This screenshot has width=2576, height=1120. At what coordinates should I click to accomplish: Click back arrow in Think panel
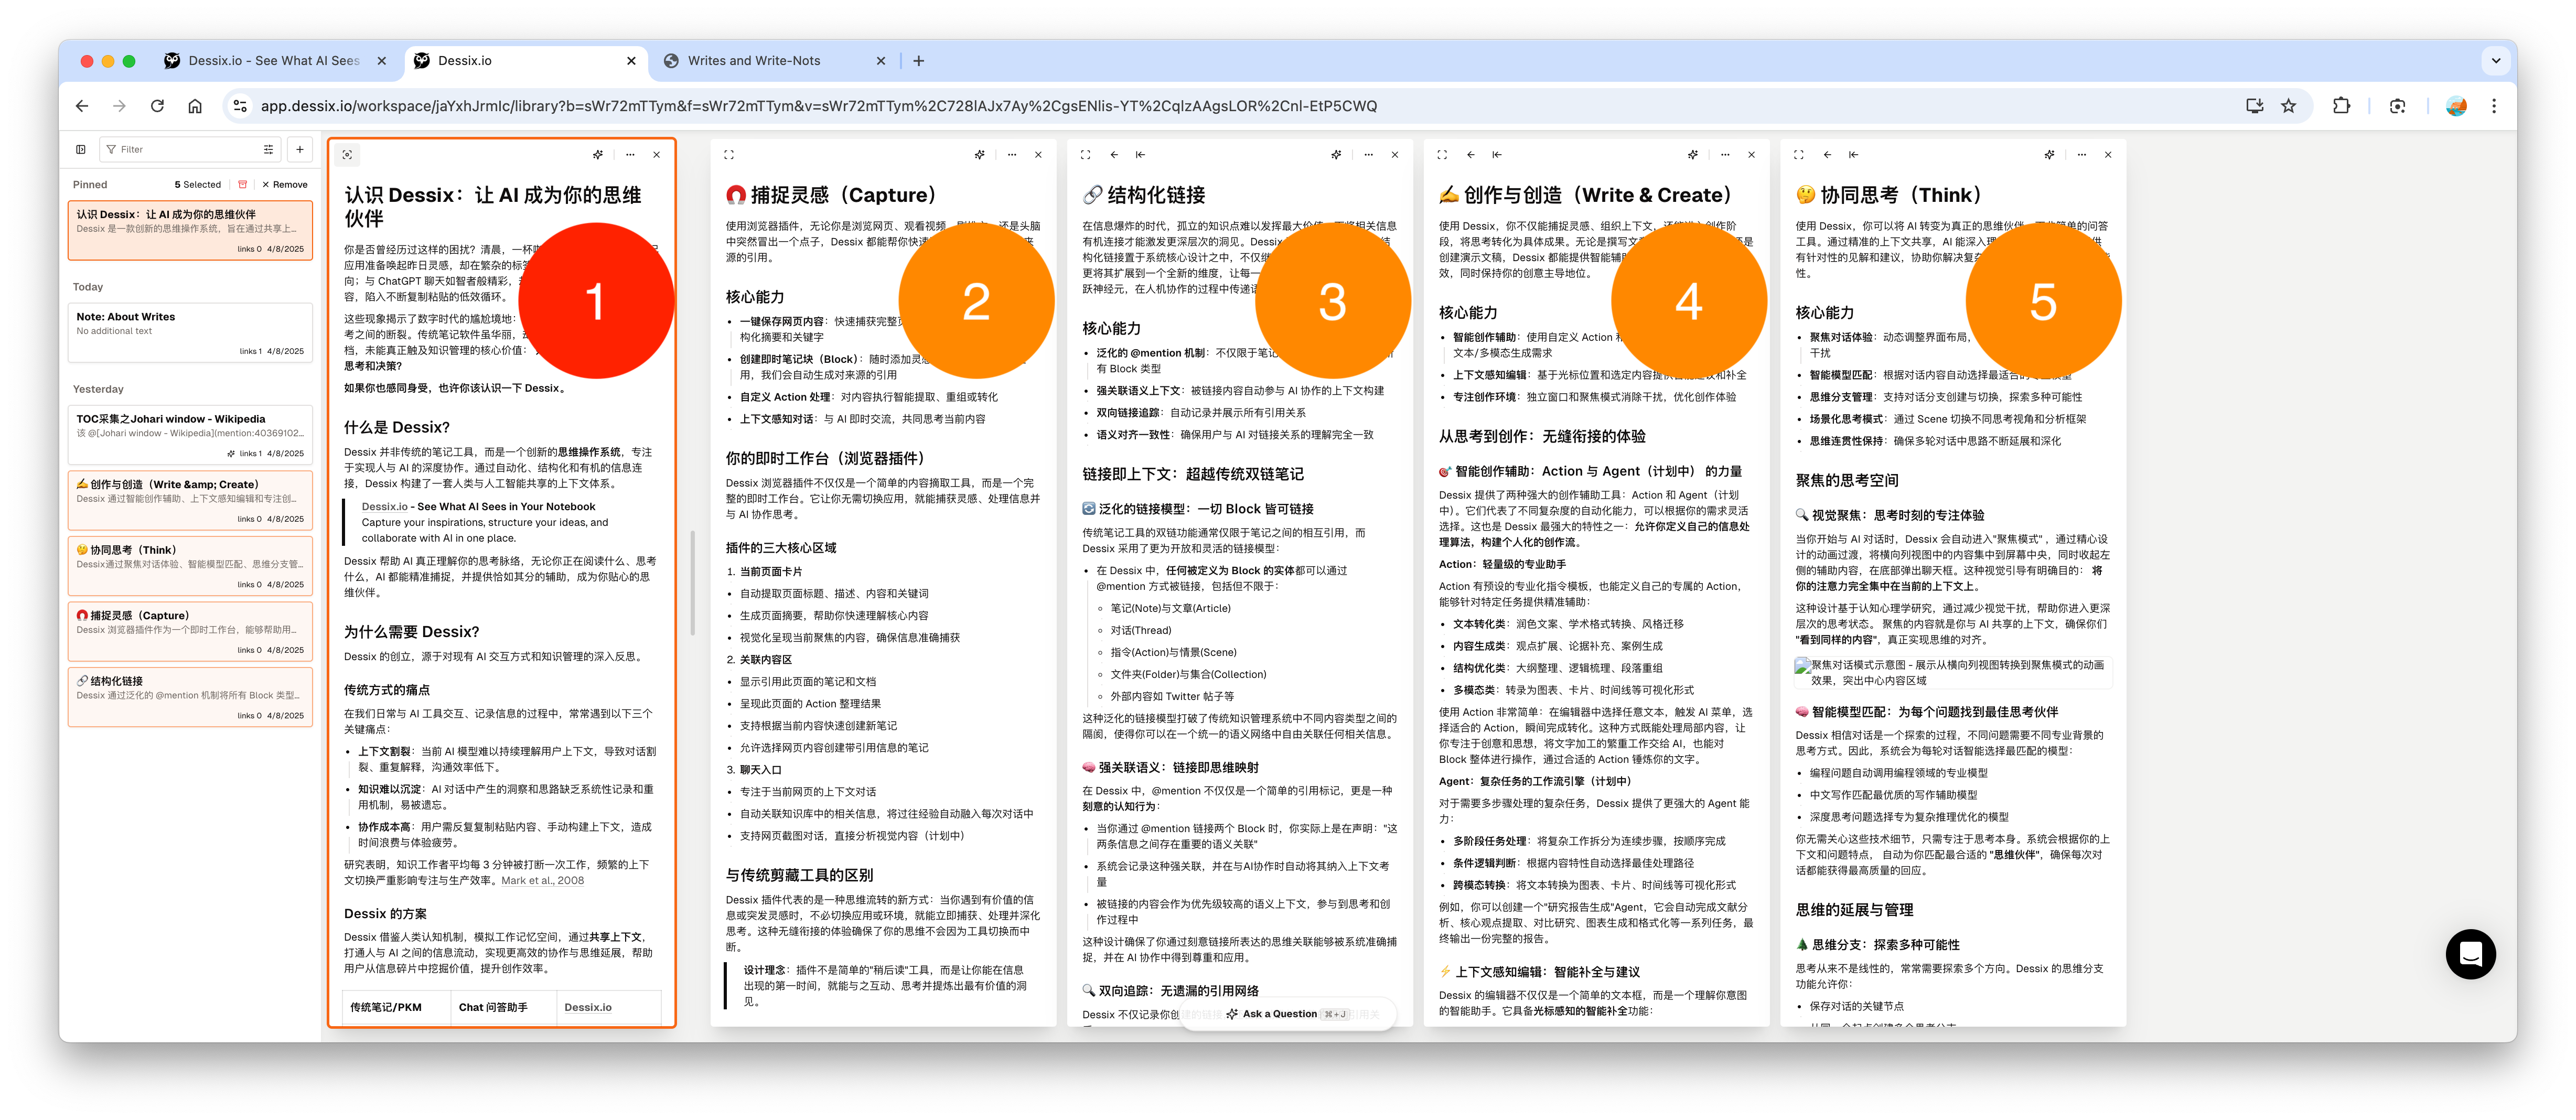pos(1827,155)
